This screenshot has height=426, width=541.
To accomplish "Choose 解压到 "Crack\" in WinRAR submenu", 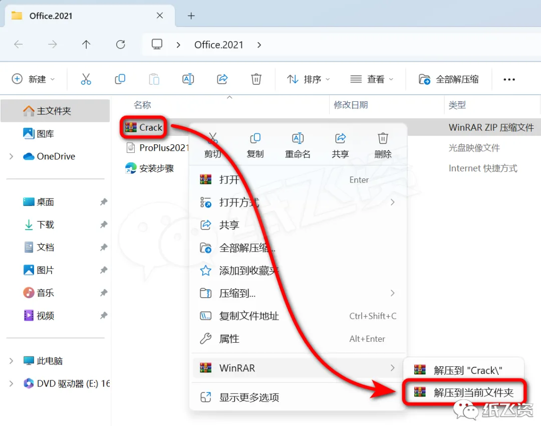I will point(464,370).
